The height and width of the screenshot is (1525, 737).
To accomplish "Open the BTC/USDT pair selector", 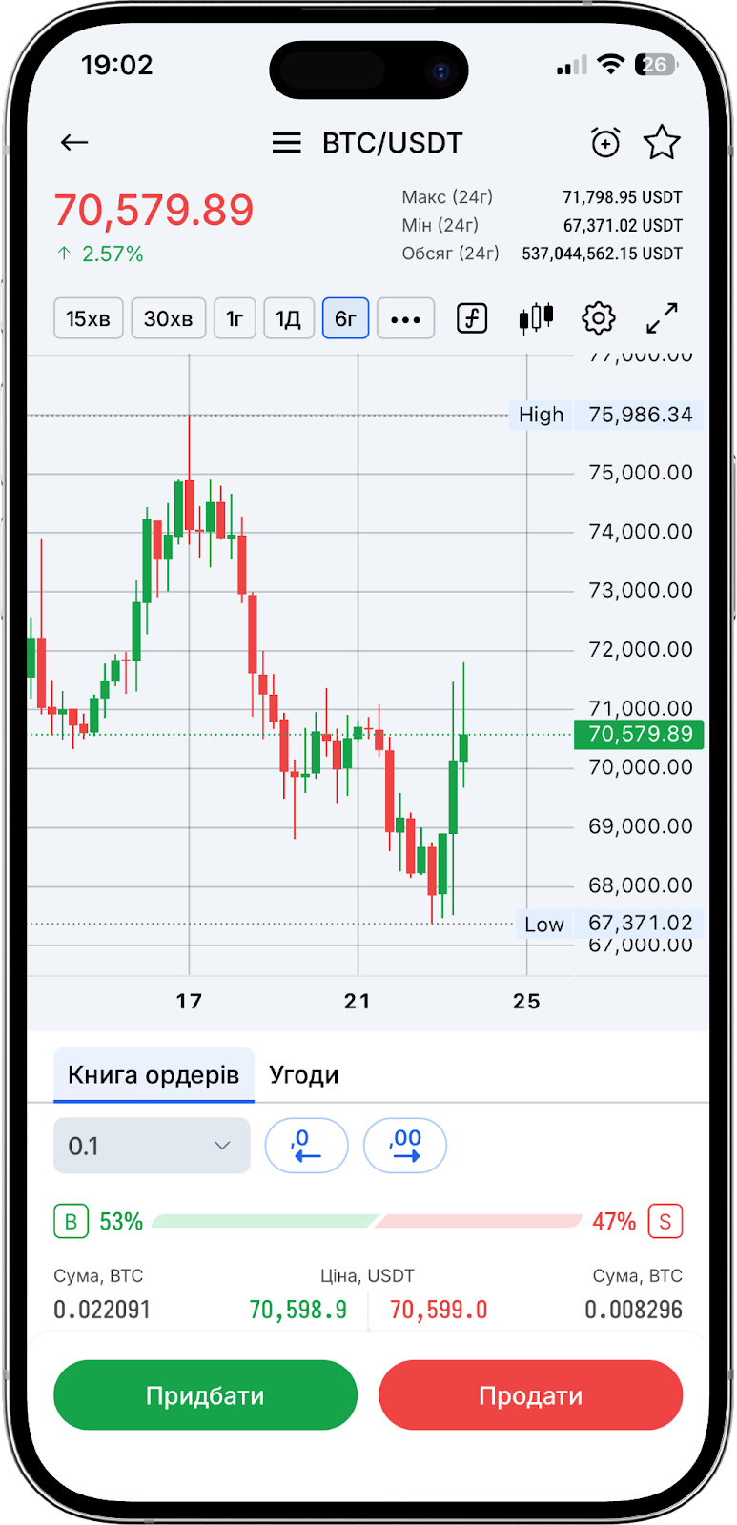I will (x=392, y=143).
